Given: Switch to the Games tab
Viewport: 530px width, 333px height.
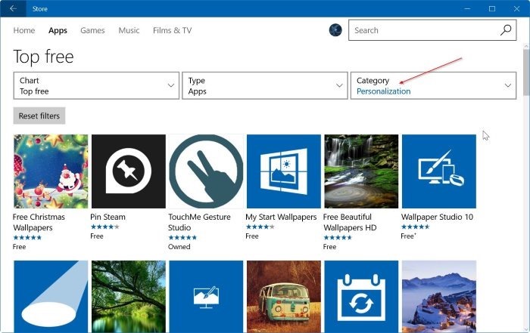Looking at the screenshot, I should point(92,30).
